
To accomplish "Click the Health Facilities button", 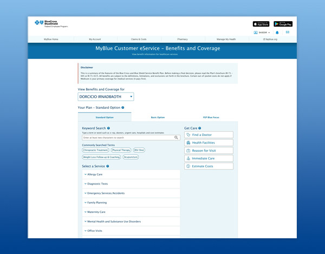I will click(x=209, y=142).
